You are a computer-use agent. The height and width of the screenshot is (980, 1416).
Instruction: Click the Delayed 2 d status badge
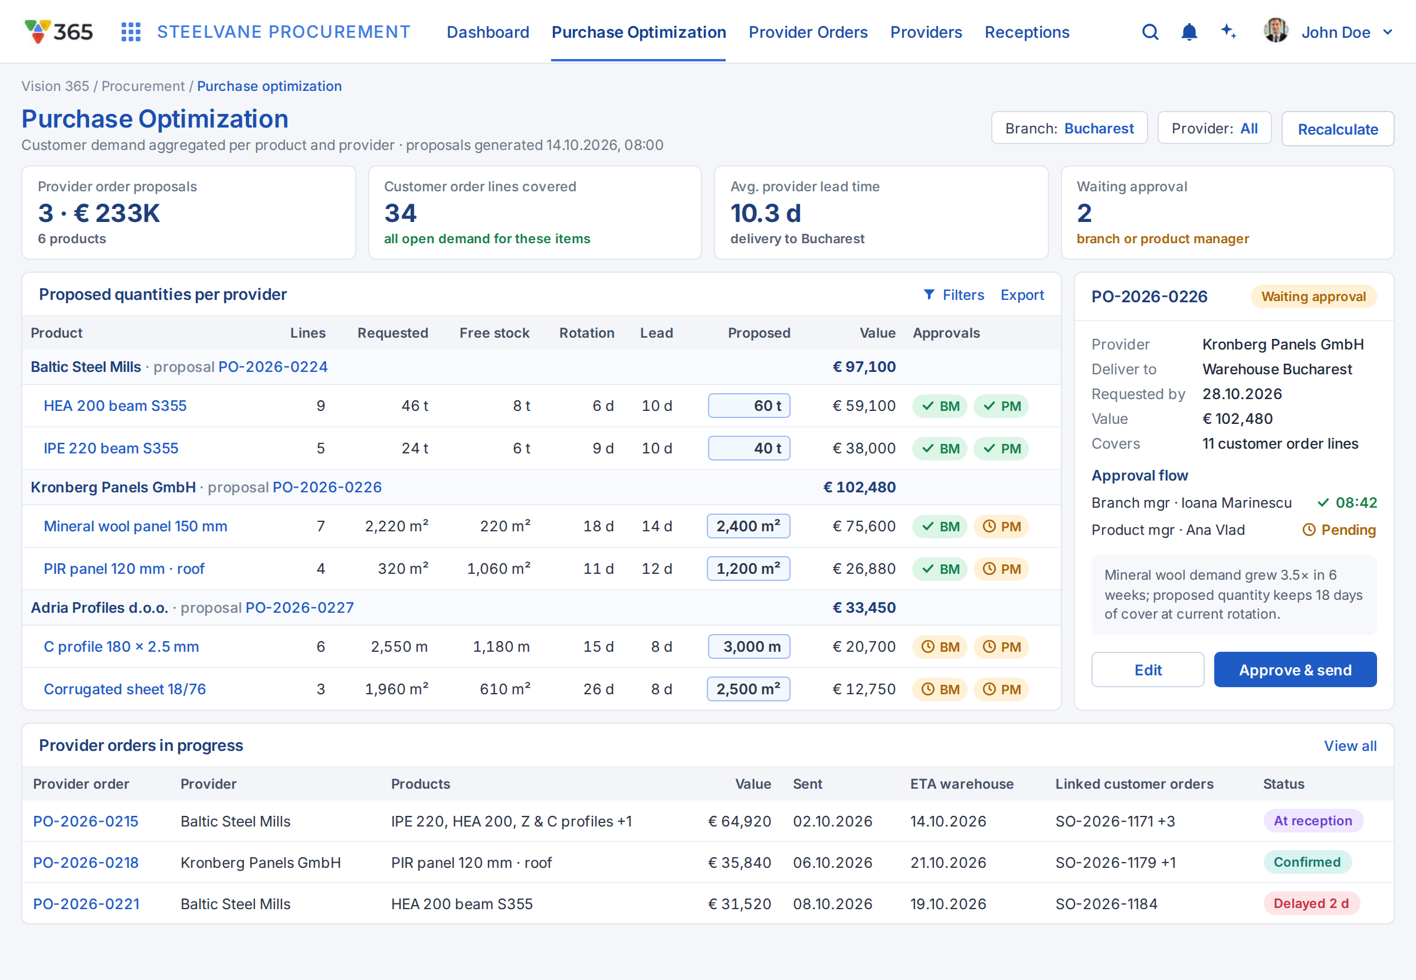(1312, 903)
